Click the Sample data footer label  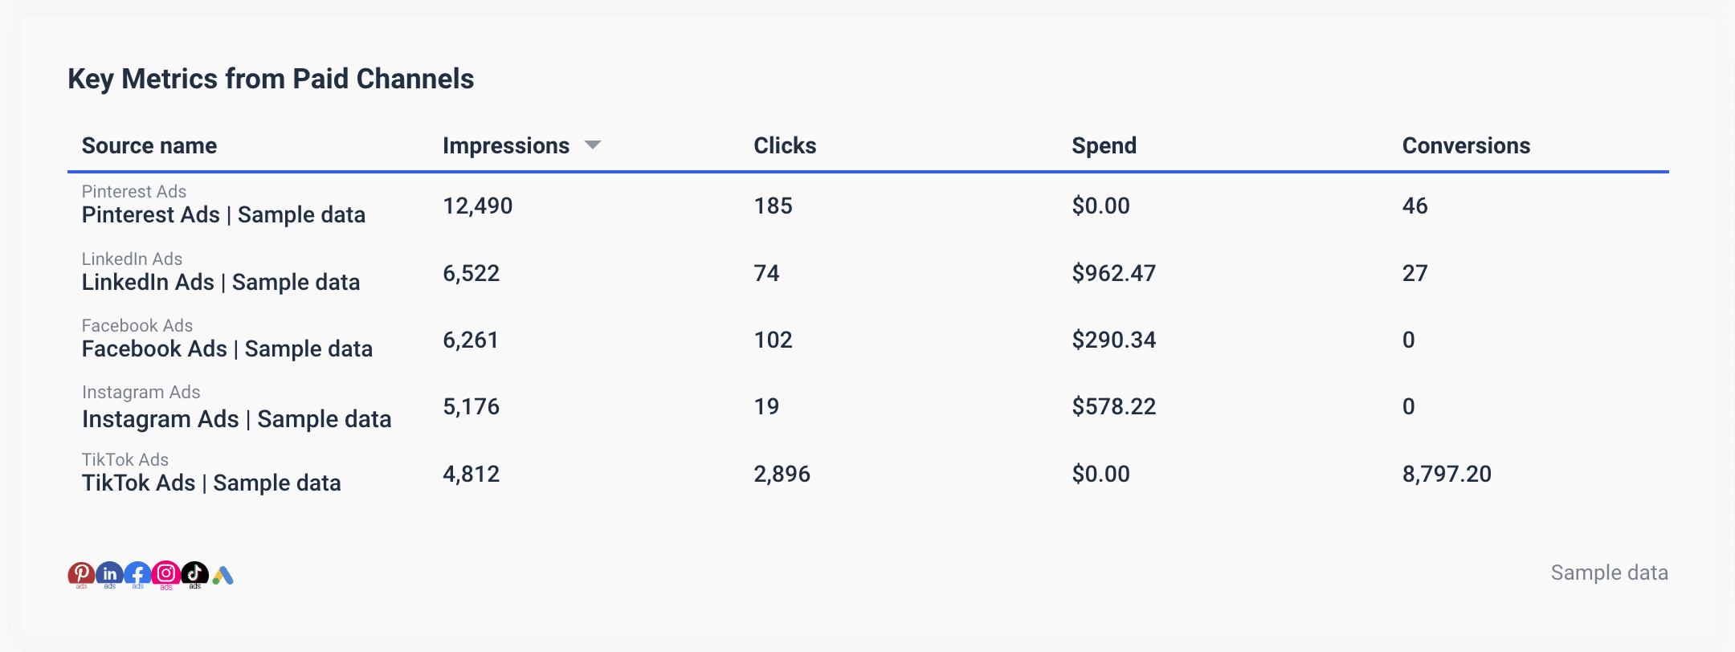tap(1609, 573)
